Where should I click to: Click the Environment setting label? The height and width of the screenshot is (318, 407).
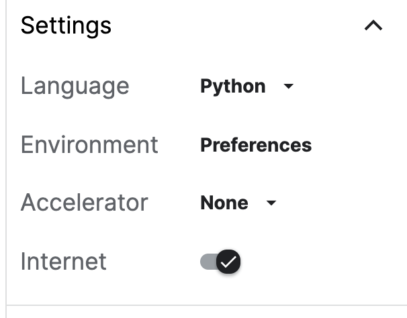(x=89, y=144)
